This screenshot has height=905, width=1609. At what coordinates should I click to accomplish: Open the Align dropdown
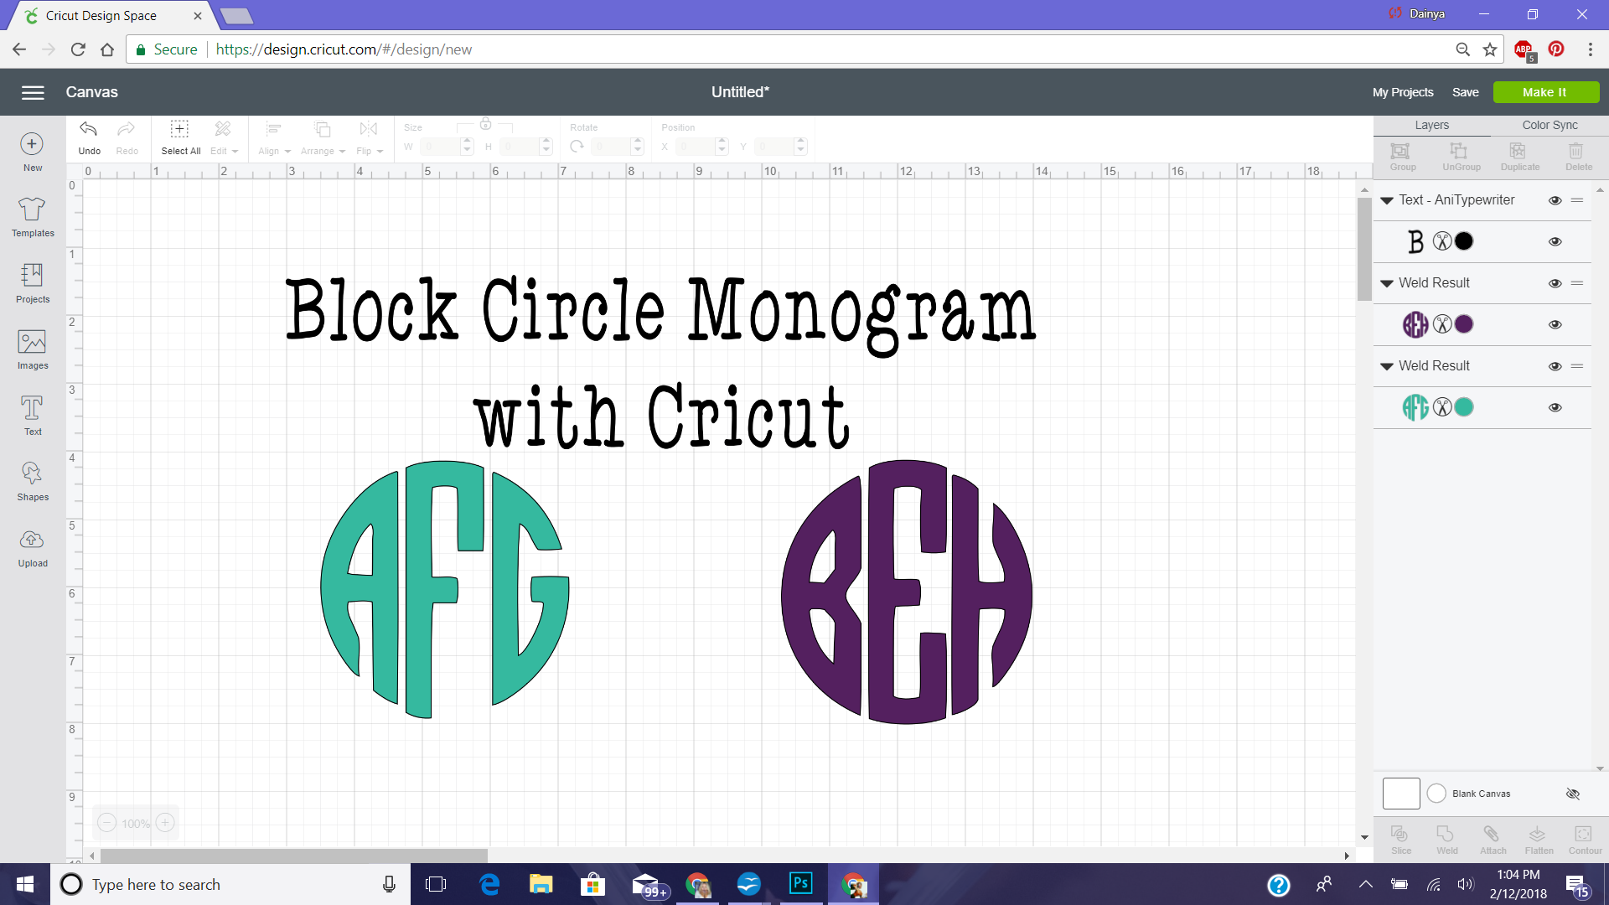click(x=274, y=138)
